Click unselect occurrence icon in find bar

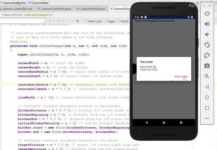click(x=68, y=21)
